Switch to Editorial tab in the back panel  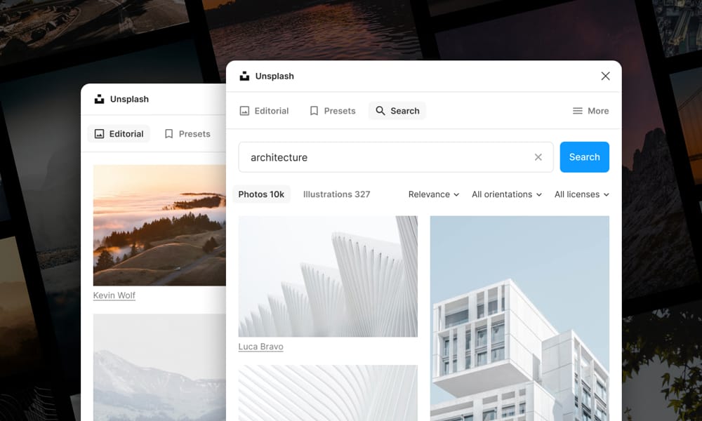[x=119, y=134]
